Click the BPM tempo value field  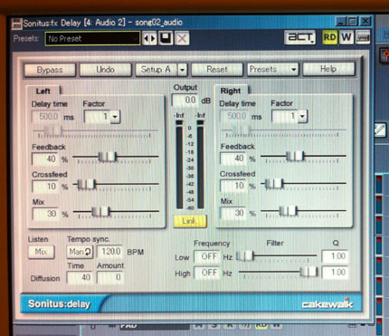[109, 252]
